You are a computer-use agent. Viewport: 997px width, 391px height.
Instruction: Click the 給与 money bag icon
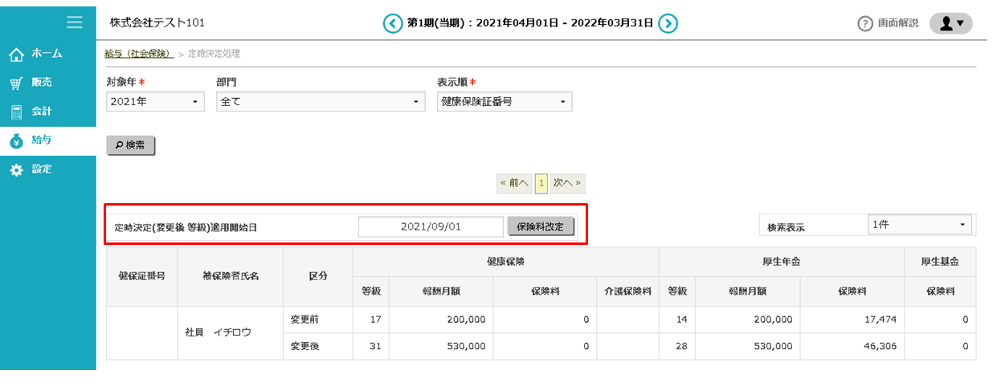point(16,141)
